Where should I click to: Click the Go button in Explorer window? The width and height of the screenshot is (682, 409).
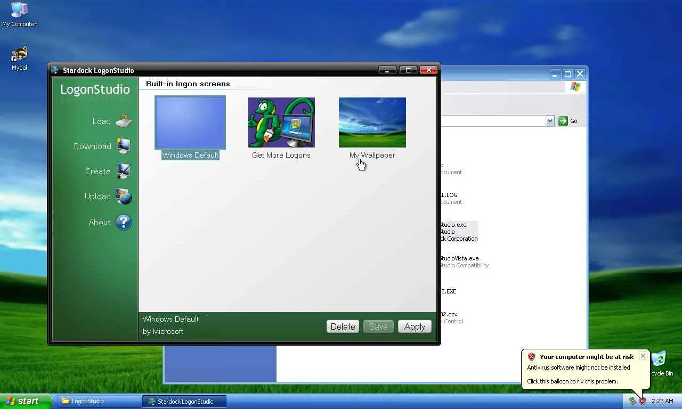(568, 121)
